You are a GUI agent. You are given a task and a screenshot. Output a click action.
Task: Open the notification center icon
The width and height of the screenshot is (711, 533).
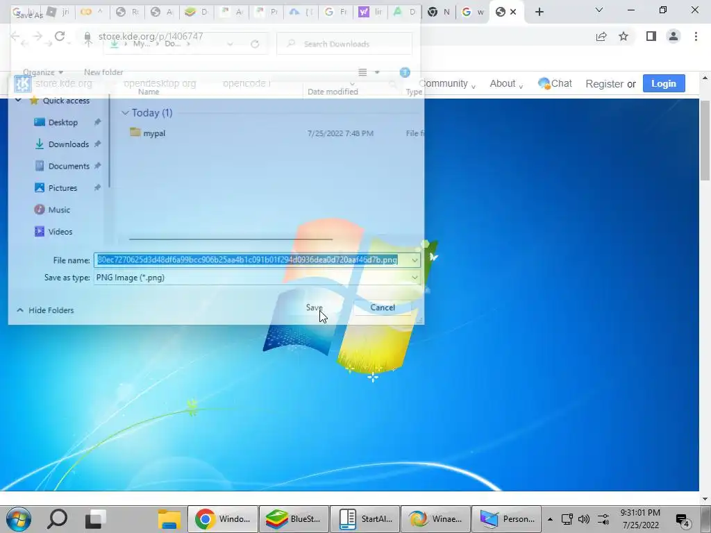click(x=683, y=520)
